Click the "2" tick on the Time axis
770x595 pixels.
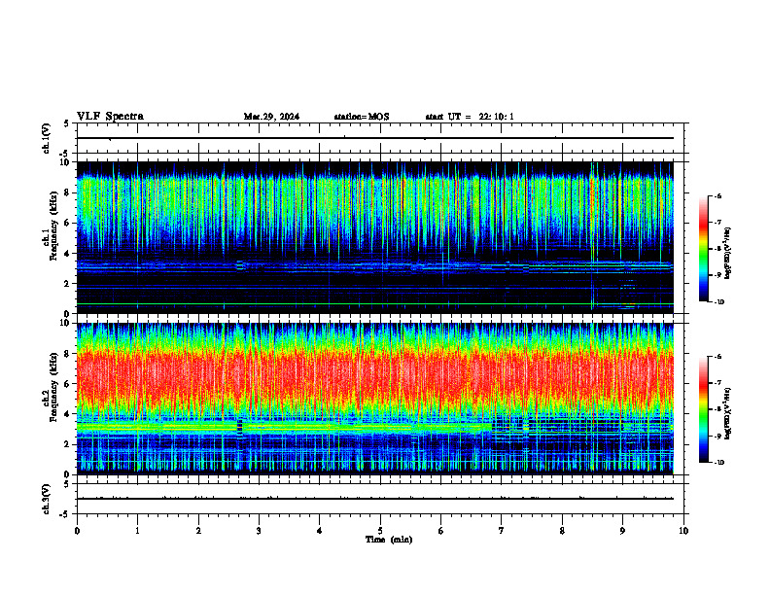[198, 531]
